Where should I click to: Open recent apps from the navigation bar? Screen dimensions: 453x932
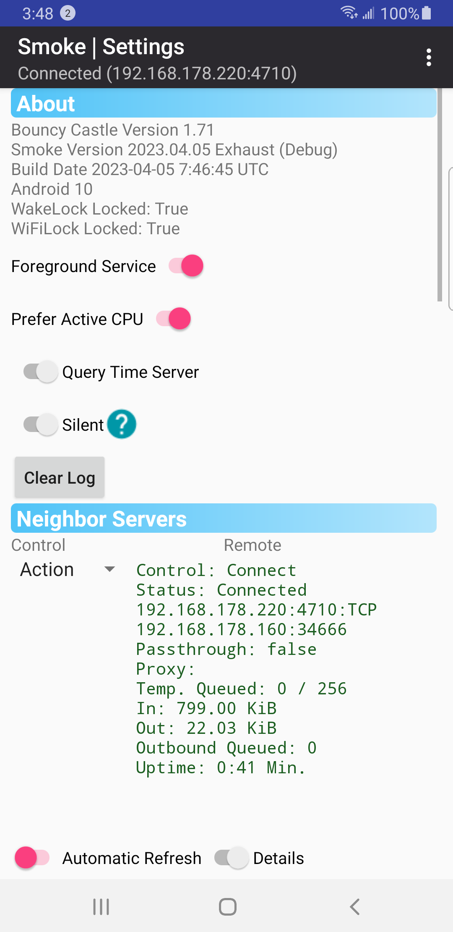[x=100, y=907]
